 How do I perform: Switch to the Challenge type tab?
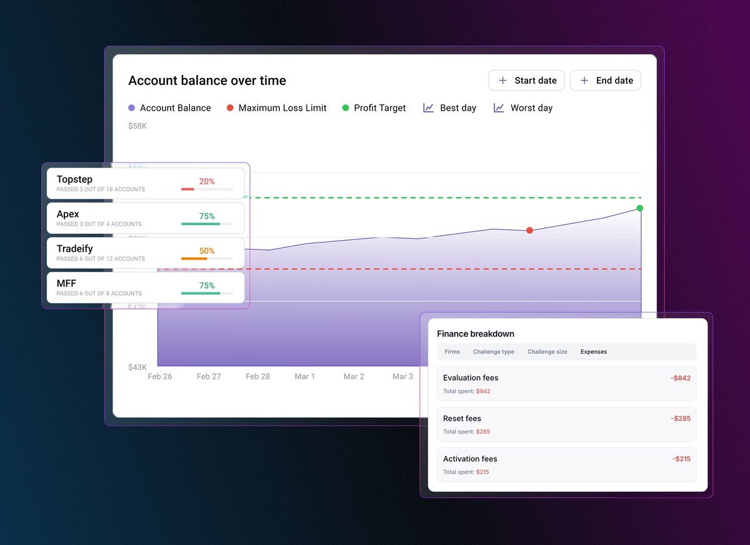(x=494, y=352)
